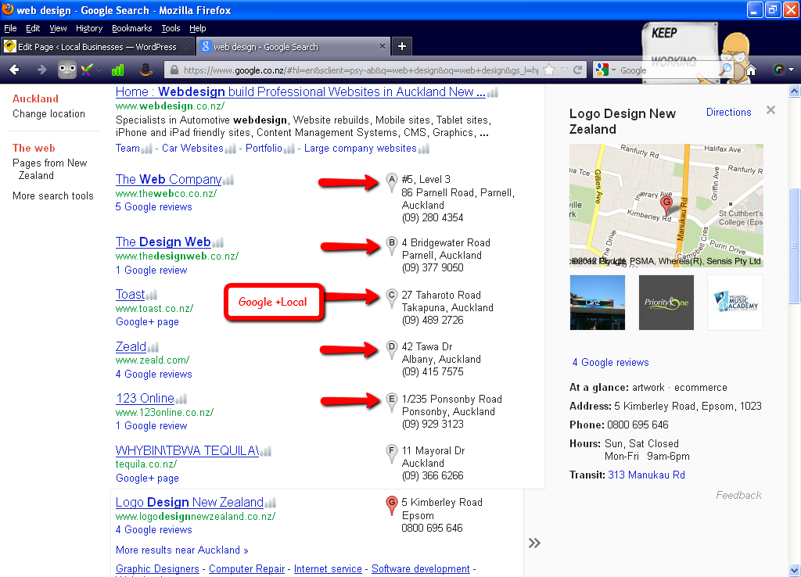Open the 123 Online result link
This screenshot has height=577, width=801.
tap(145, 398)
